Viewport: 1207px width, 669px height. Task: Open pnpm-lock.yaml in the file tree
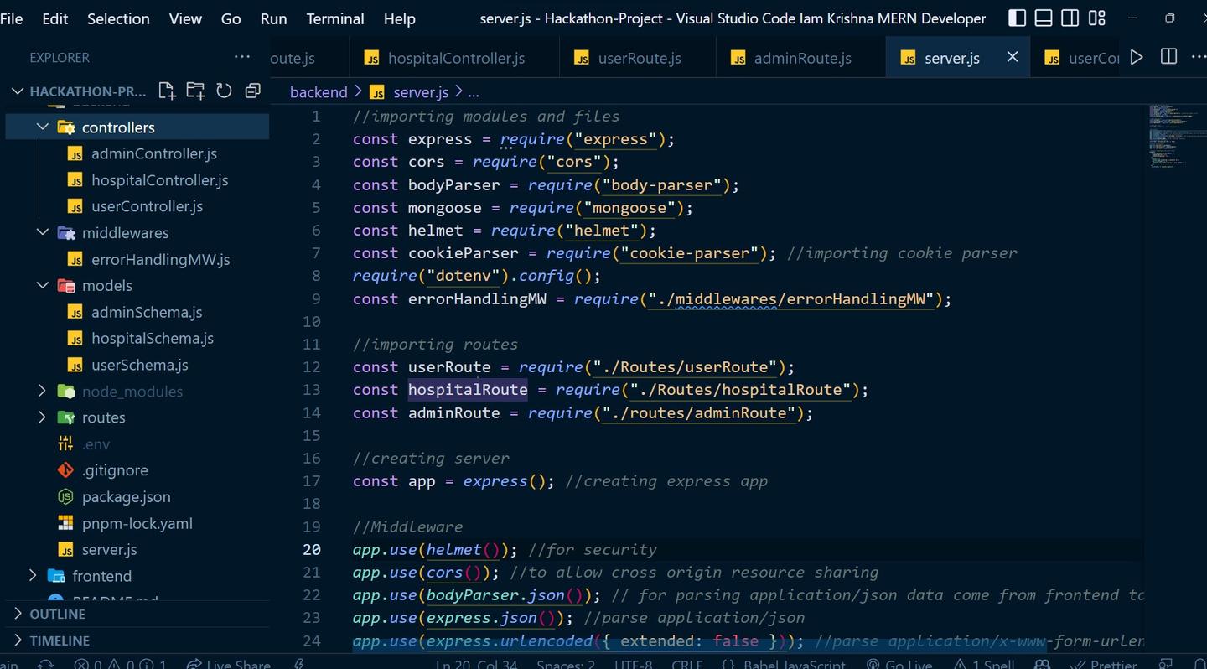coord(137,523)
